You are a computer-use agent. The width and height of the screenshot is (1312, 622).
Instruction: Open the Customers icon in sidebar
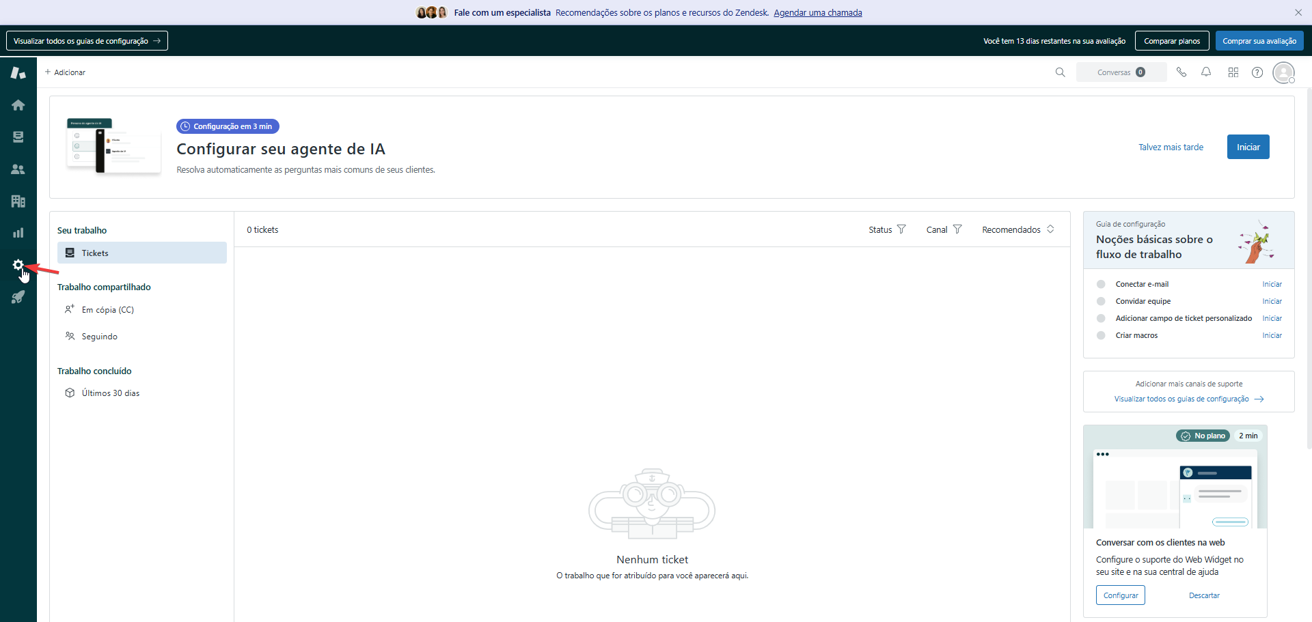[18, 169]
